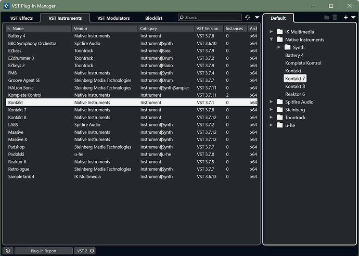
Task: Select SampleTank 4 plug-in row
Action: pos(132,176)
